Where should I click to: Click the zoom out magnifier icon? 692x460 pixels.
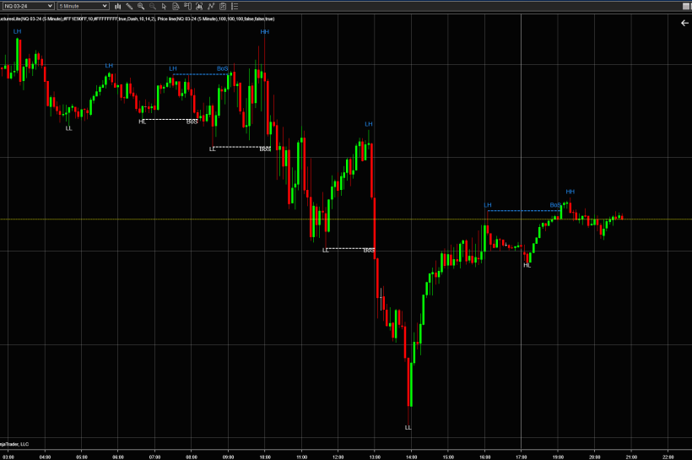coord(152,6)
